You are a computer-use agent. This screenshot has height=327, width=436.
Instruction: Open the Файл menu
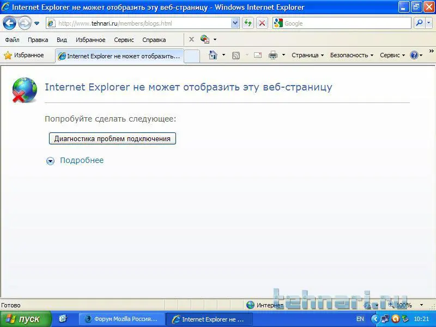point(12,40)
